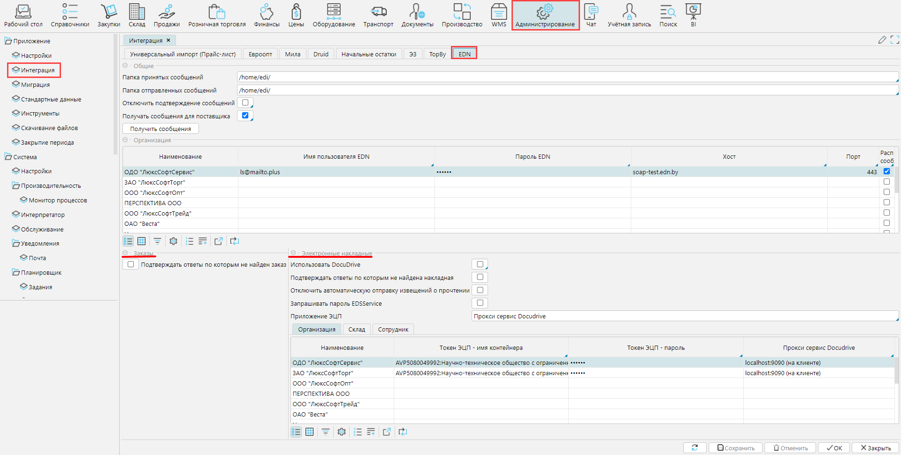Click the Сохранить button

735,448
